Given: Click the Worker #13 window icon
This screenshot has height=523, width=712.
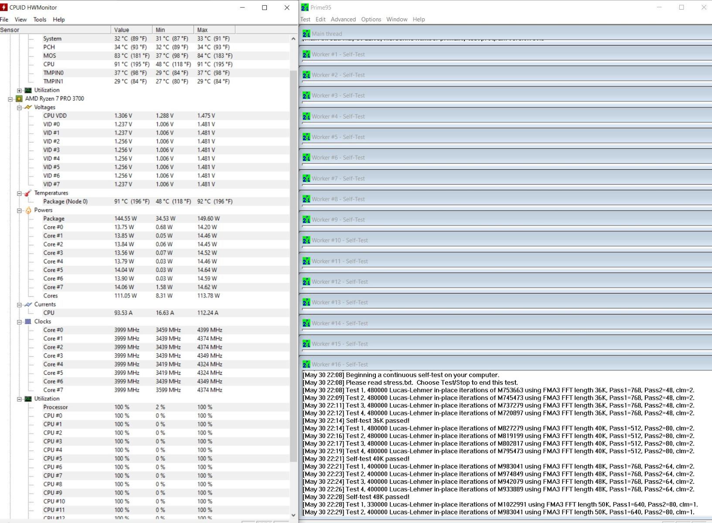Looking at the screenshot, I should pos(307,302).
